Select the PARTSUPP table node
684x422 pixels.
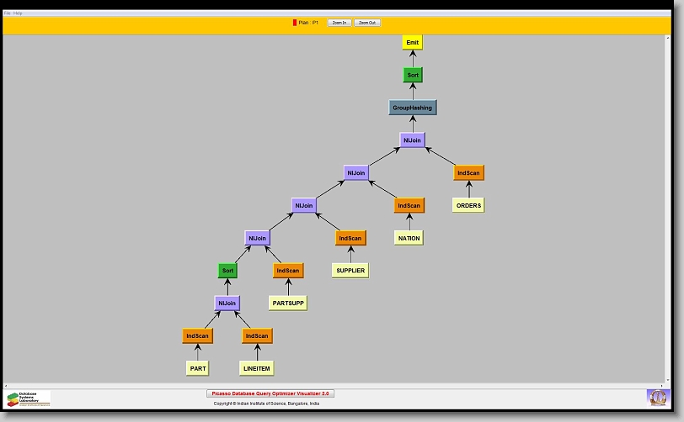click(x=288, y=303)
